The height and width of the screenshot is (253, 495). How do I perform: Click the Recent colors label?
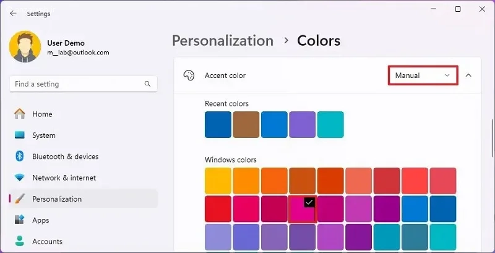pyautogui.click(x=226, y=103)
